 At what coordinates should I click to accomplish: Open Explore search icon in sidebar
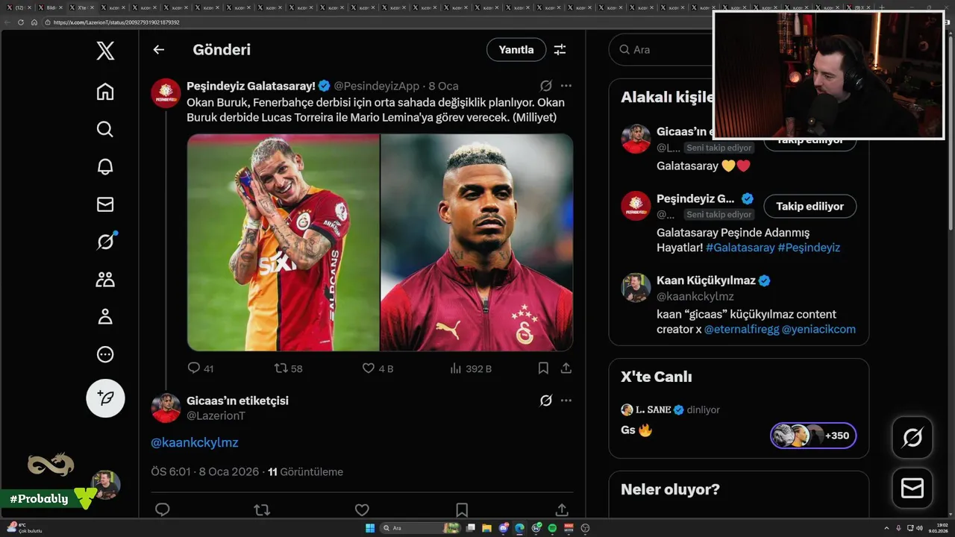[x=105, y=129]
